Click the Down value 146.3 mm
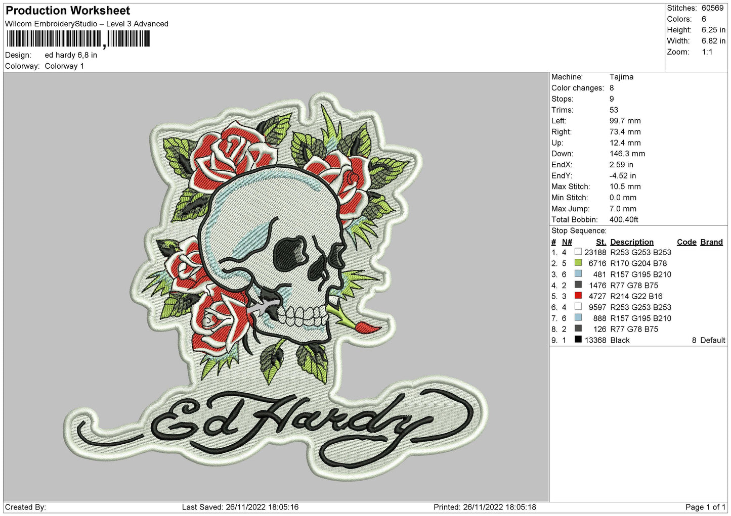This screenshot has height=516, width=731. click(627, 154)
